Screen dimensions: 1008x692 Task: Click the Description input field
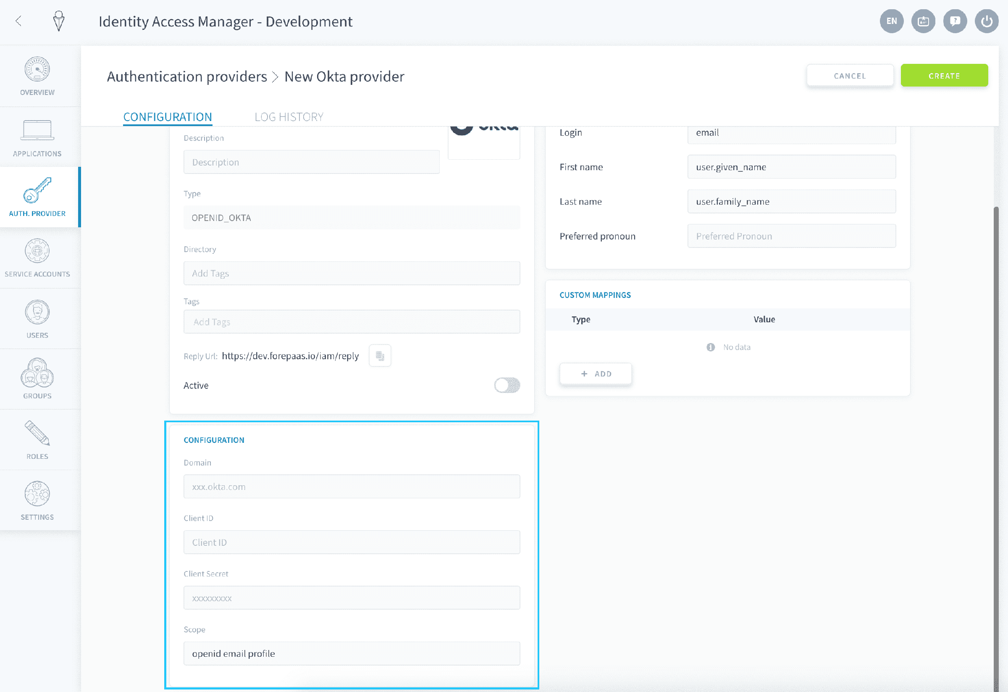[x=311, y=162]
